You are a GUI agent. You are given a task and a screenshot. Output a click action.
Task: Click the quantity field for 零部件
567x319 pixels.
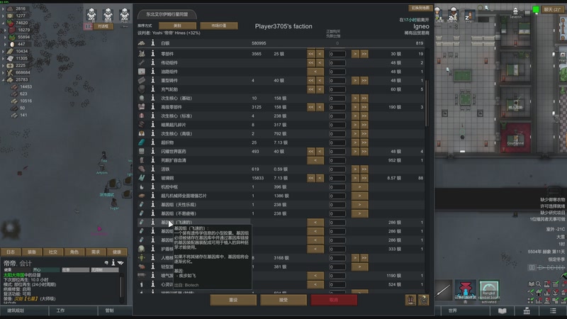click(337, 54)
